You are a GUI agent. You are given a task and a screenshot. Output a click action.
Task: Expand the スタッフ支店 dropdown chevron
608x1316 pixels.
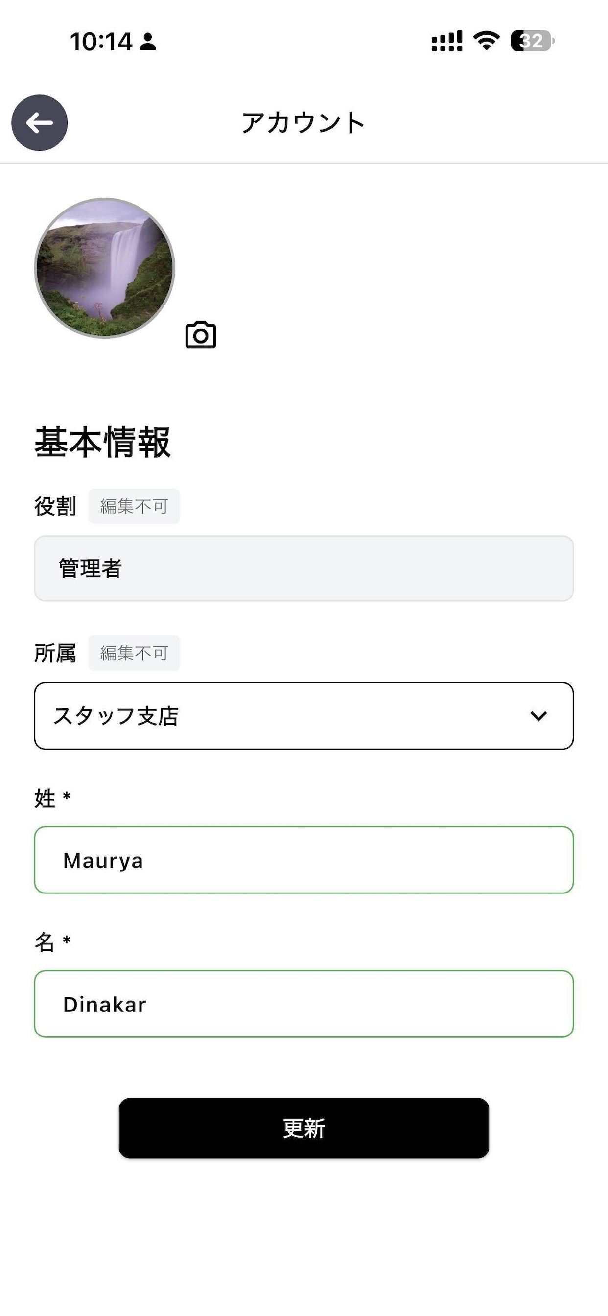(x=538, y=716)
